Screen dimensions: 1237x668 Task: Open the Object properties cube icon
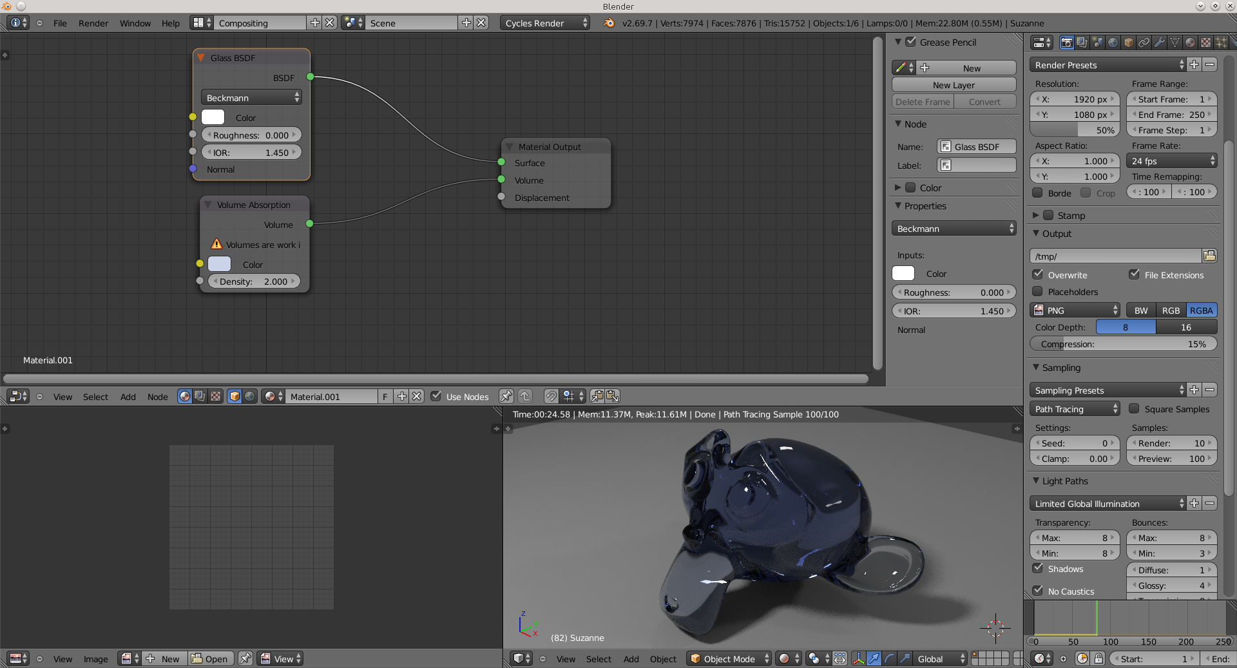pos(1128,43)
